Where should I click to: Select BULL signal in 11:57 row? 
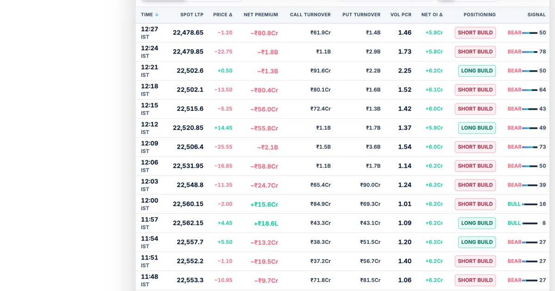click(514, 223)
